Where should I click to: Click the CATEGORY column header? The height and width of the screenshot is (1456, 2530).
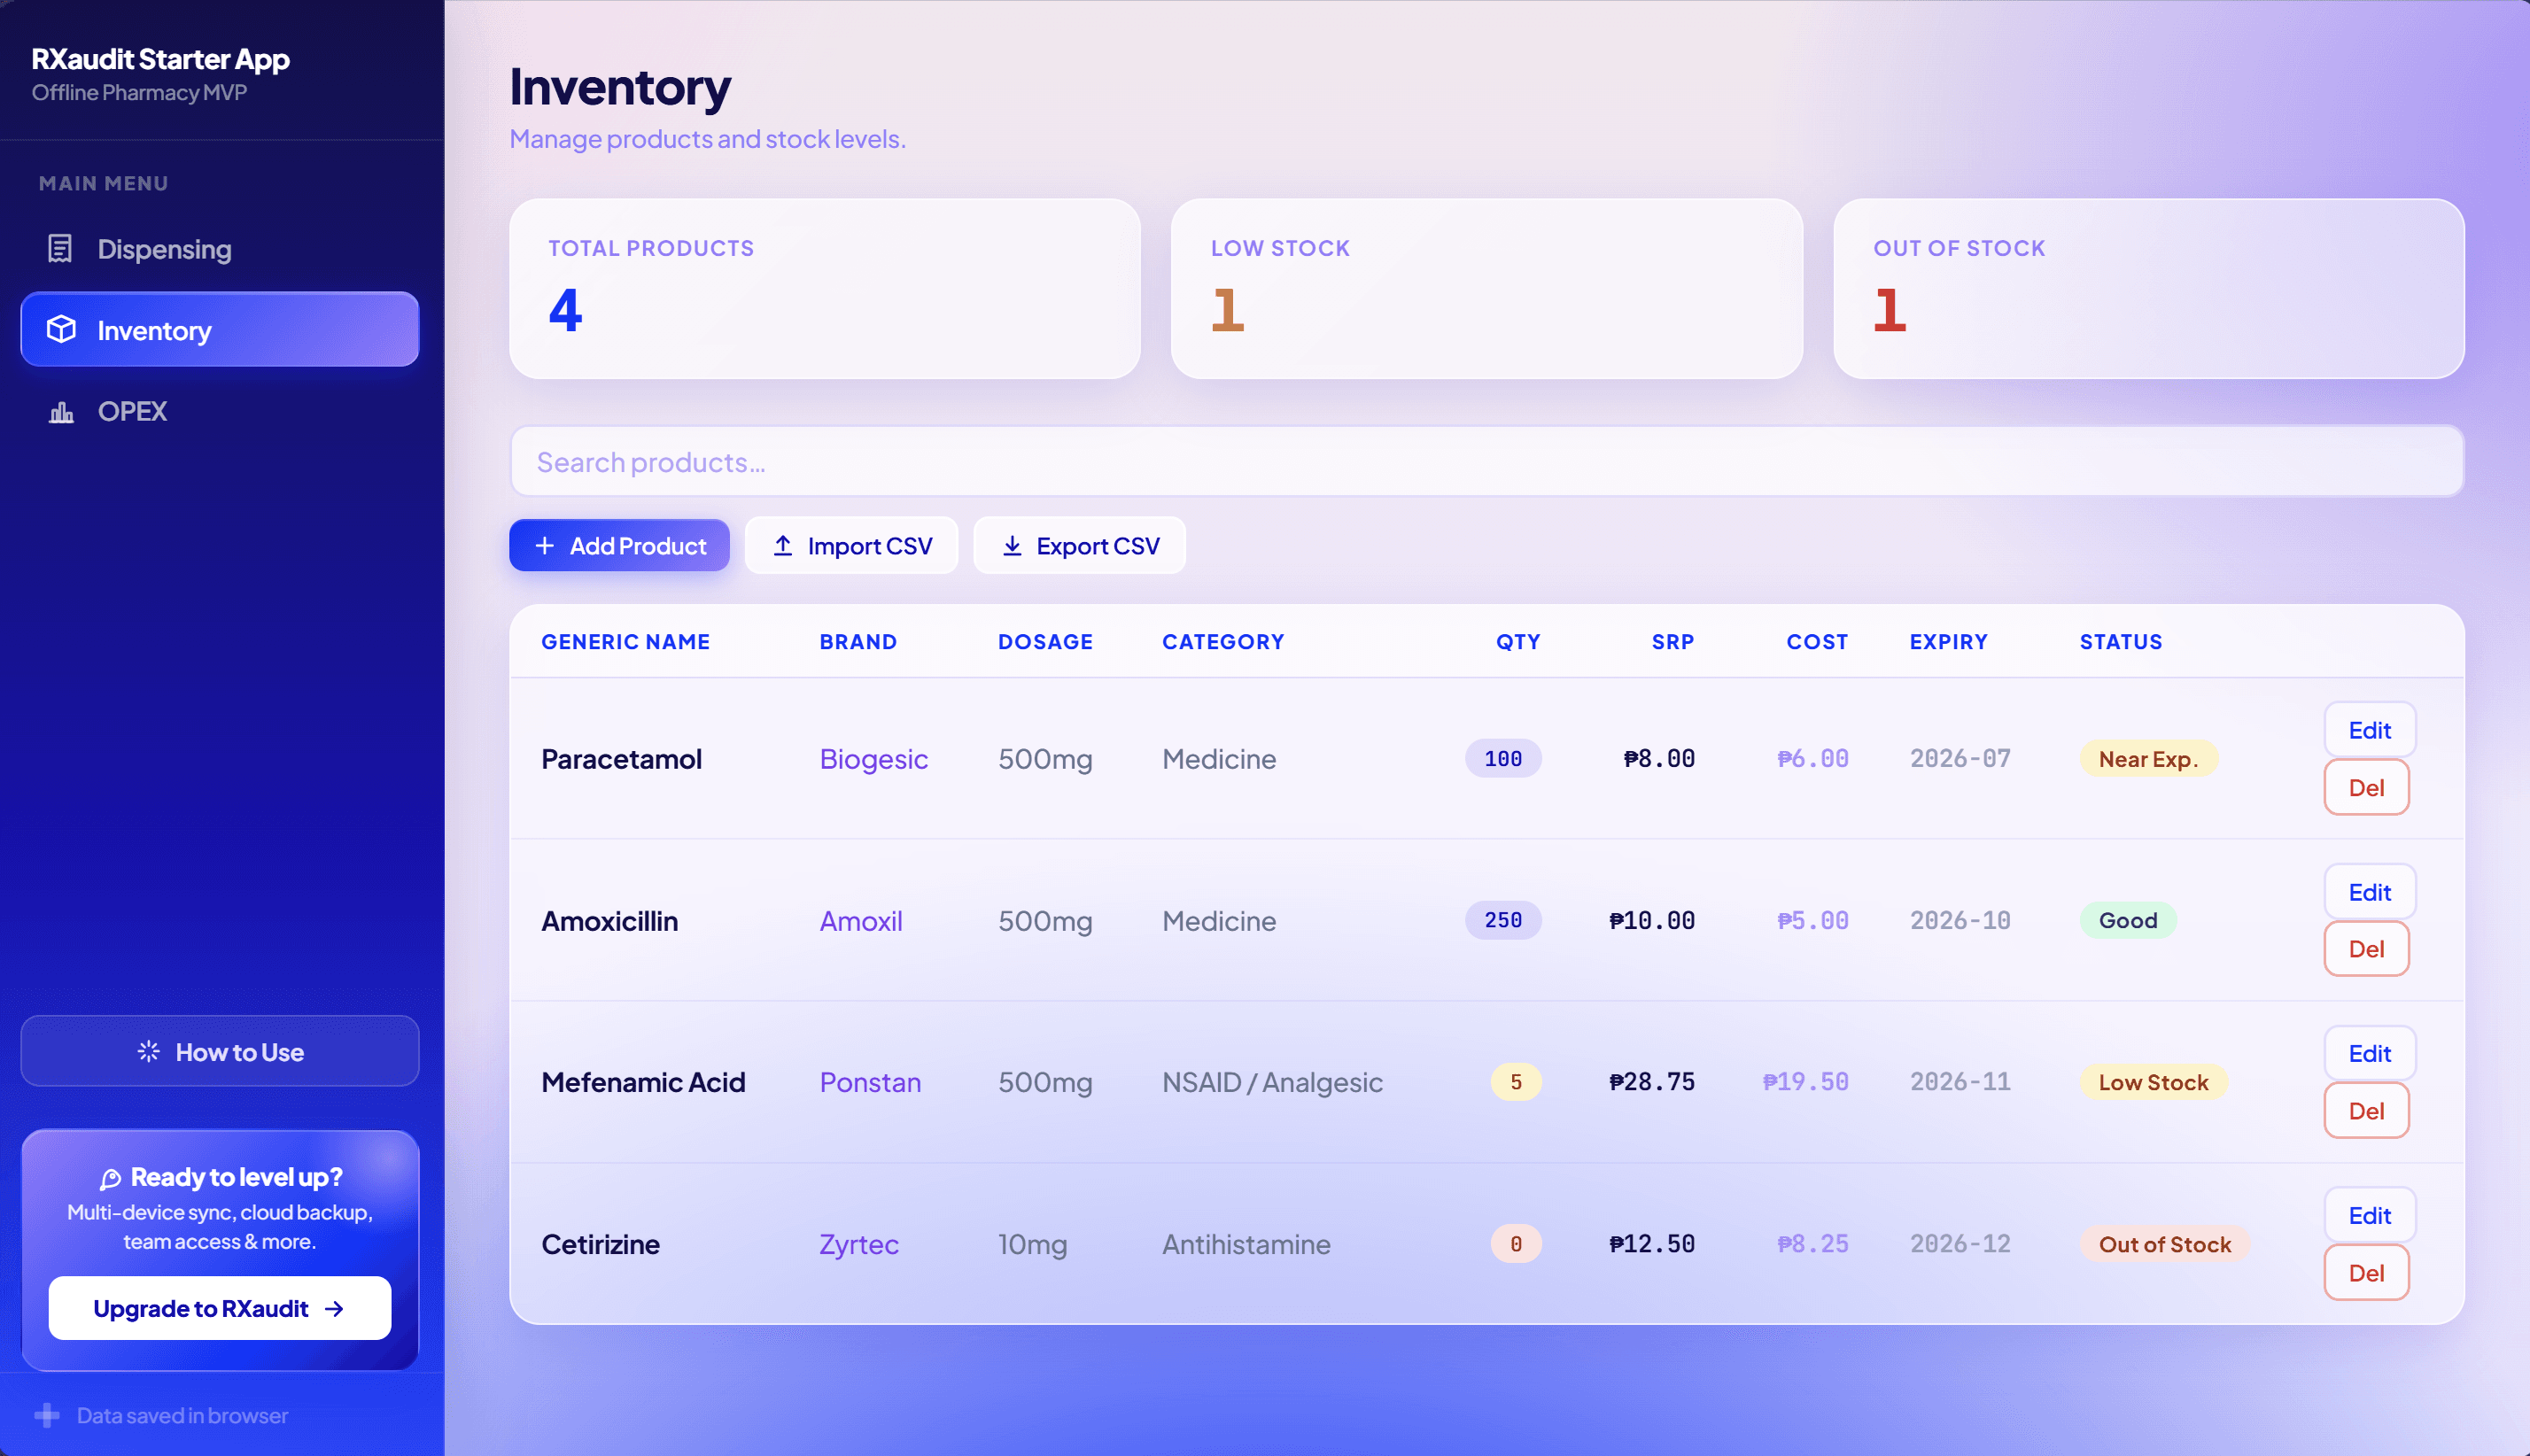tap(1223, 642)
